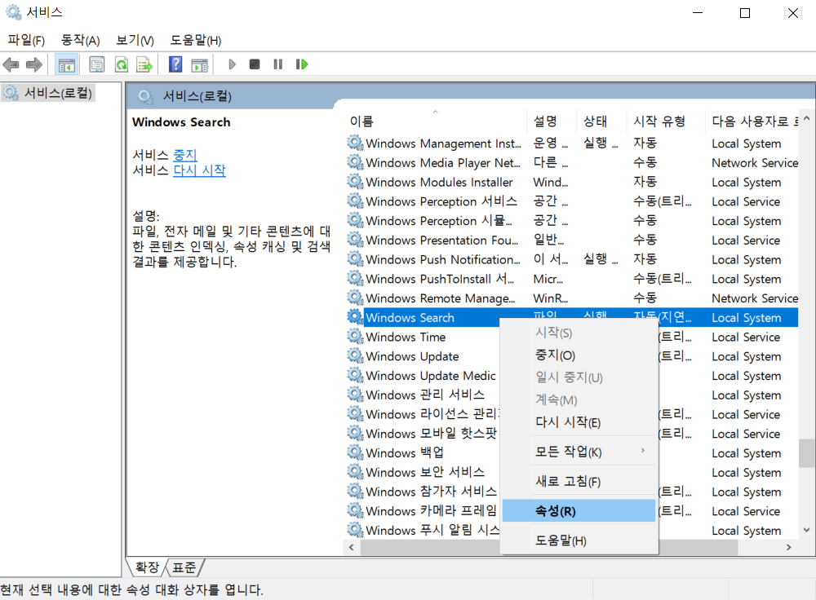Screen dimensions: 816x600
Task: Toggle the console tree pane toolbar icon
Action: click(67, 64)
